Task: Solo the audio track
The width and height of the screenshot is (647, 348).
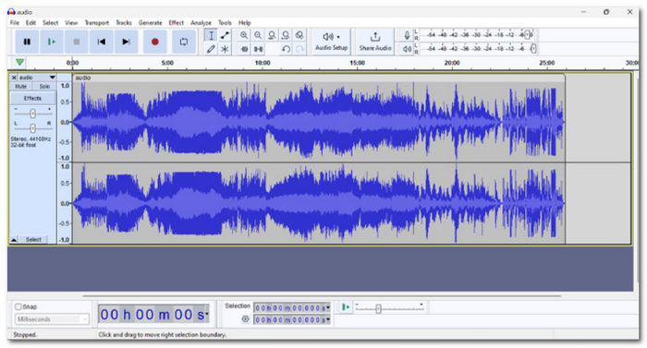Action: coord(44,87)
